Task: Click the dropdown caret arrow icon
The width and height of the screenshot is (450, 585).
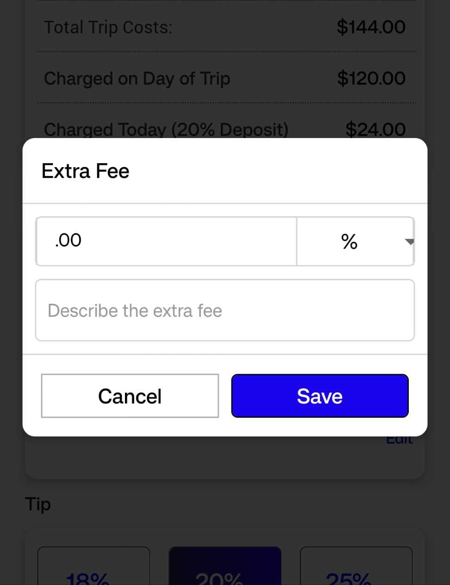Action: (409, 241)
